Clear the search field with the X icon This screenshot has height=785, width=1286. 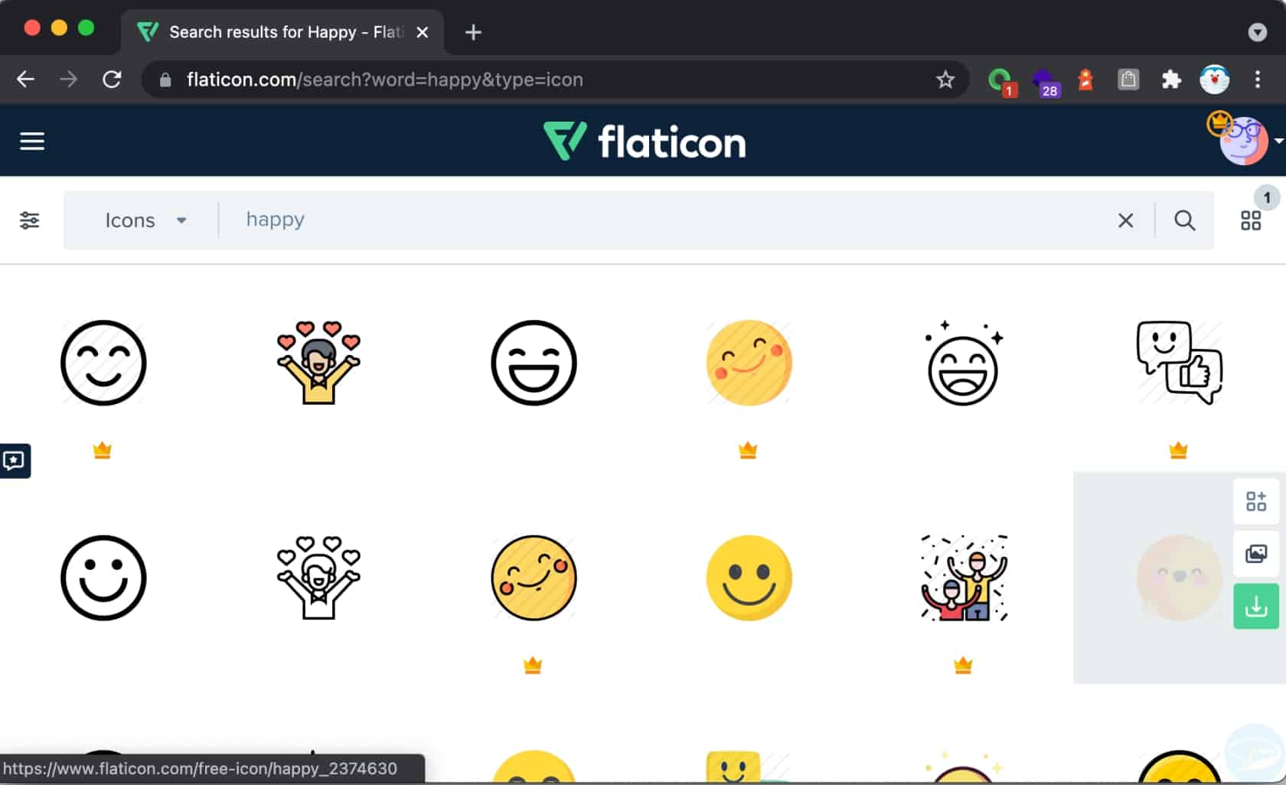(1125, 220)
